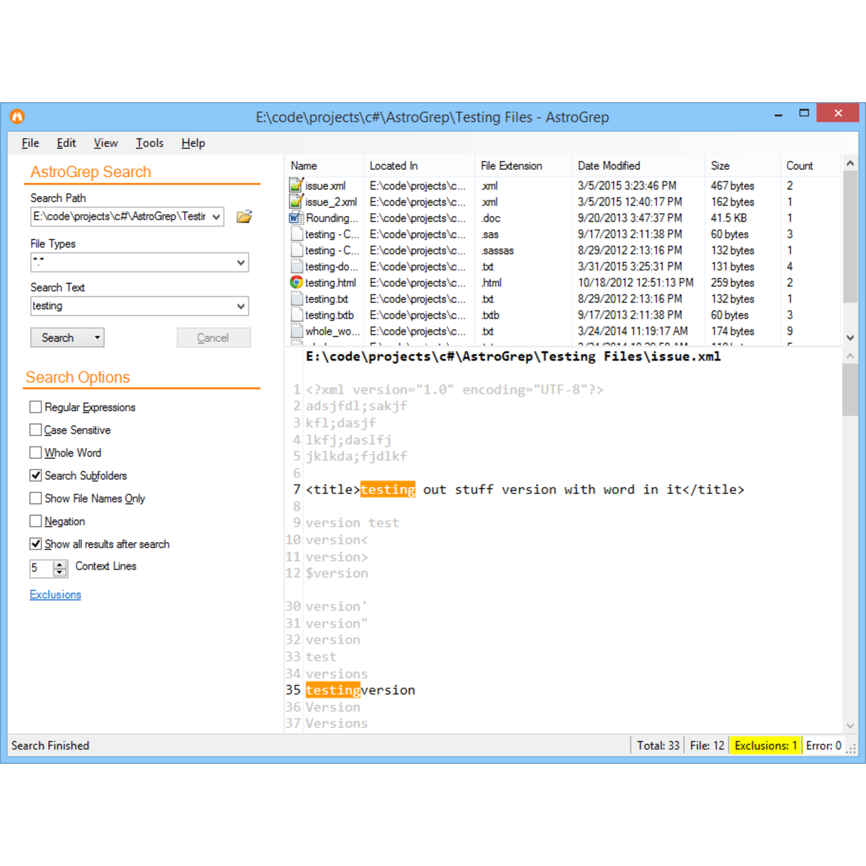
Task: Click the text file icon beside testing-do file
Action: pyautogui.click(x=296, y=266)
